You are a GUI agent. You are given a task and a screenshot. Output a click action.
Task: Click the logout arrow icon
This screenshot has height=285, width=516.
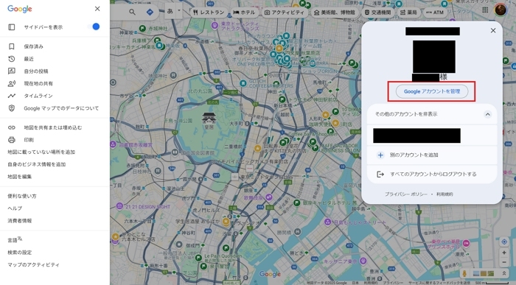(380, 175)
